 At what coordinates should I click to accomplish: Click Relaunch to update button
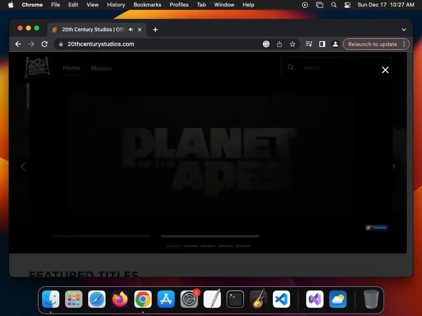pos(373,44)
